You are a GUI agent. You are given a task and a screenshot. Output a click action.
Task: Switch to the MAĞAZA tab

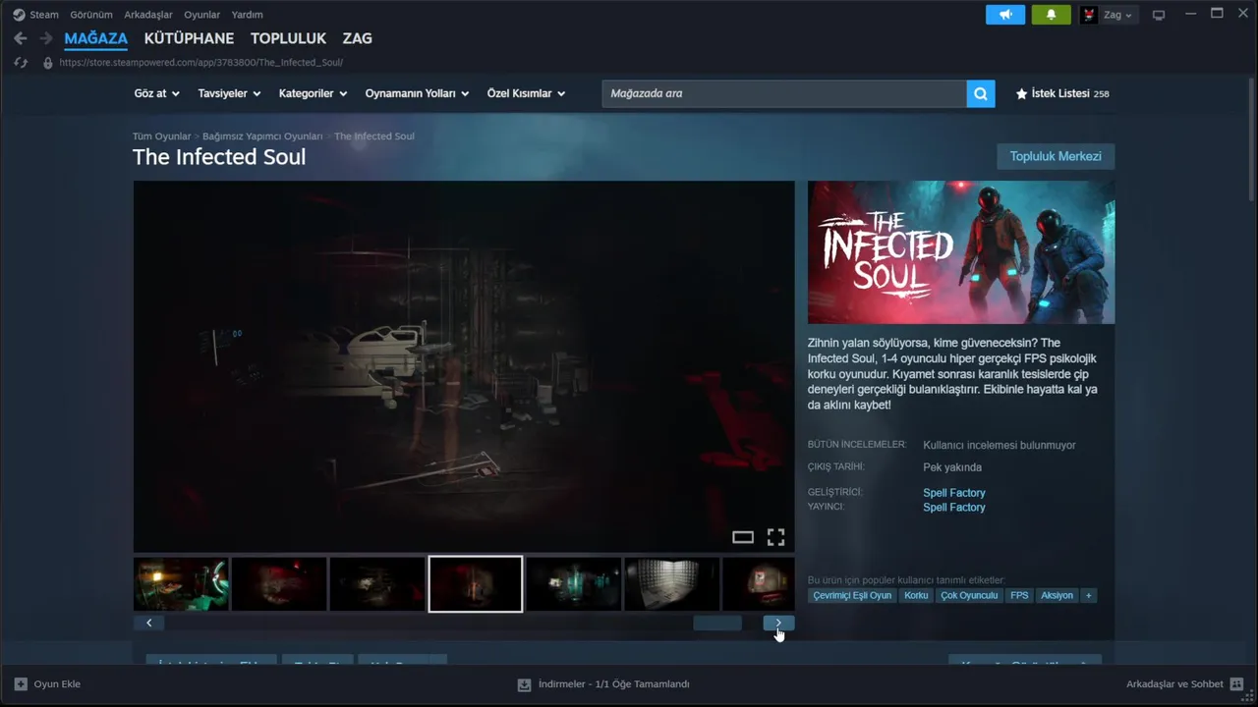(95, 38)
